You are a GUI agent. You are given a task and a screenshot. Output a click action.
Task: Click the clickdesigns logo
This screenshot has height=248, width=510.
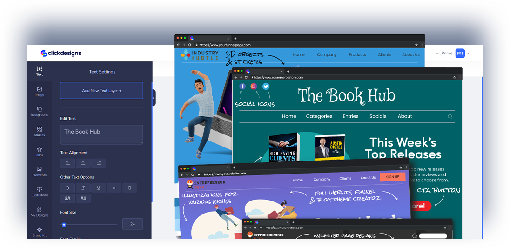[x=61, y=54]
